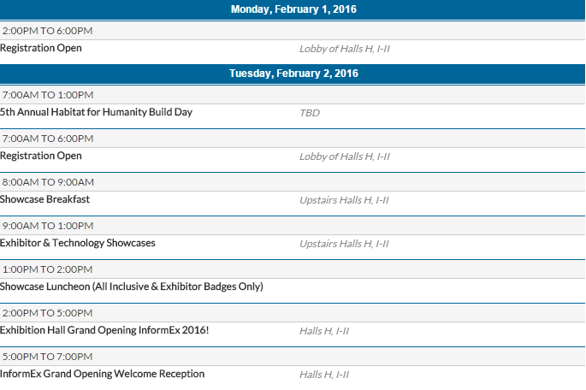The height and width of the screenshot is (390, 586).
Task: Click the 2:00PM TO 5:00PM time row
Action: [x=293, y=313]
